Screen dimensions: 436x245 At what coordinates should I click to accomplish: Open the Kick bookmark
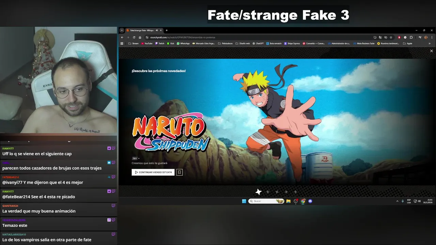[x=171, y=44]
